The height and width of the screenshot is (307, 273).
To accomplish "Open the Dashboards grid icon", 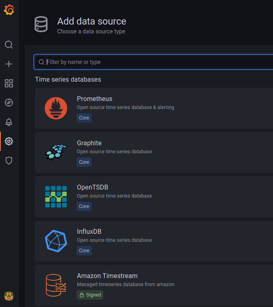I will pos(9,83).
